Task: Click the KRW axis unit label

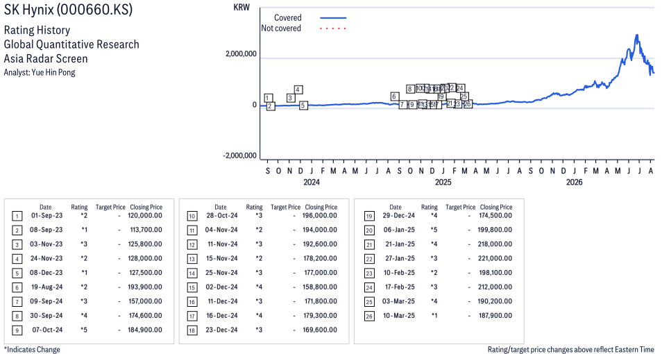Action: pos(241,7)
